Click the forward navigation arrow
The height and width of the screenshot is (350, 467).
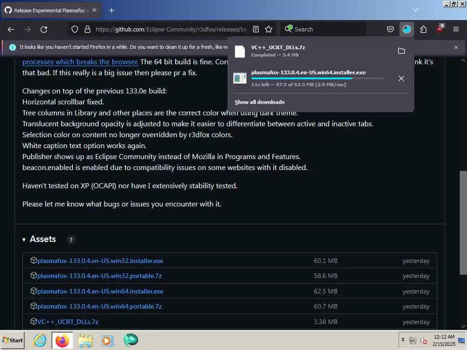coord(27,30)
